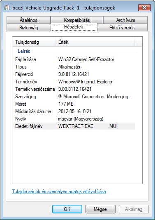The width and height of the screenshot is (155, 220).
Task: Select the Szerzői jog property label
Action: click(25, 97)
